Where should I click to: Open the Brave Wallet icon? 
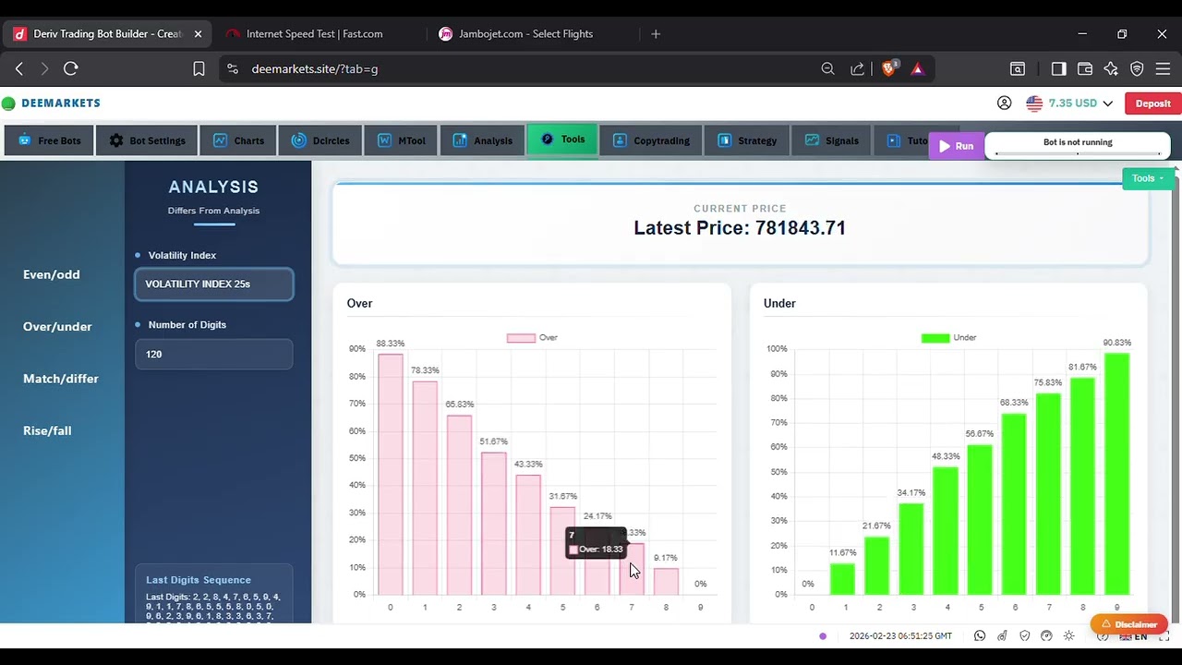[1085, 68]
